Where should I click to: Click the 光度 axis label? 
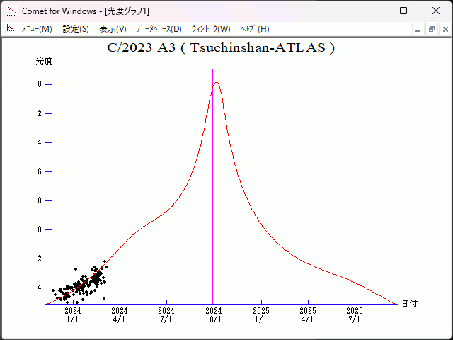tap(44, 62)
